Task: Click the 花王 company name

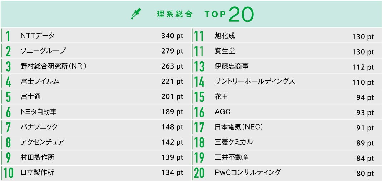Action: tap(222, 97)
